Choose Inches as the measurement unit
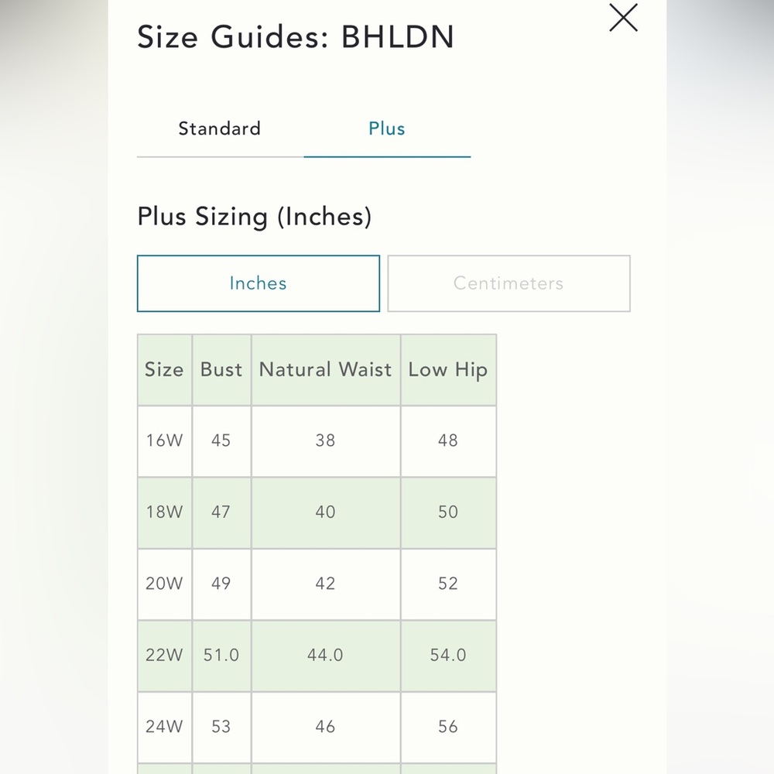774x774 pixels. pos(259,283)
